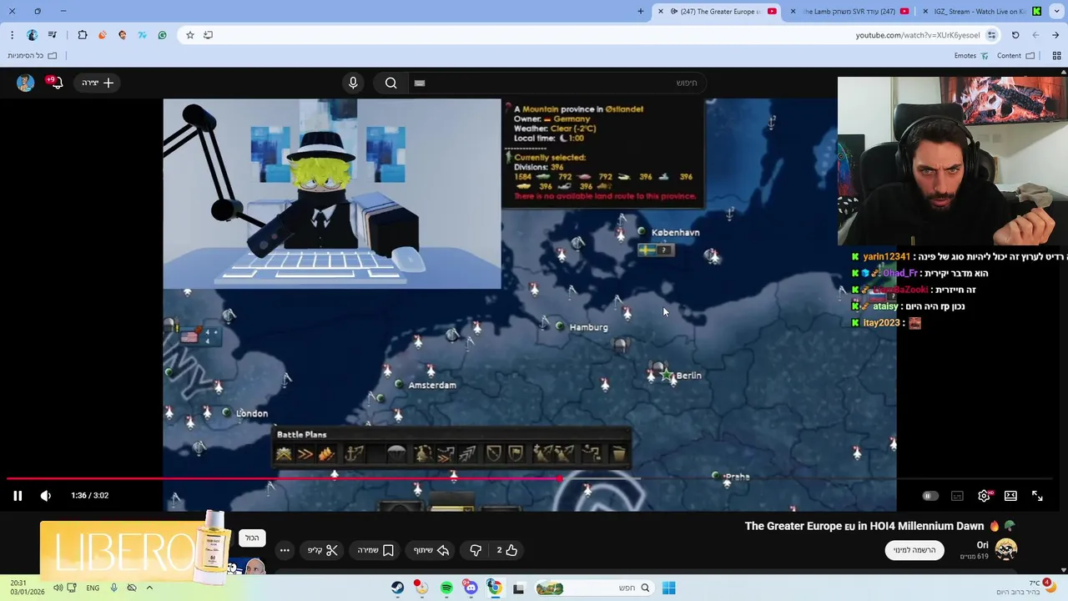Enter full screen mode

click(x=1037, y=496)
